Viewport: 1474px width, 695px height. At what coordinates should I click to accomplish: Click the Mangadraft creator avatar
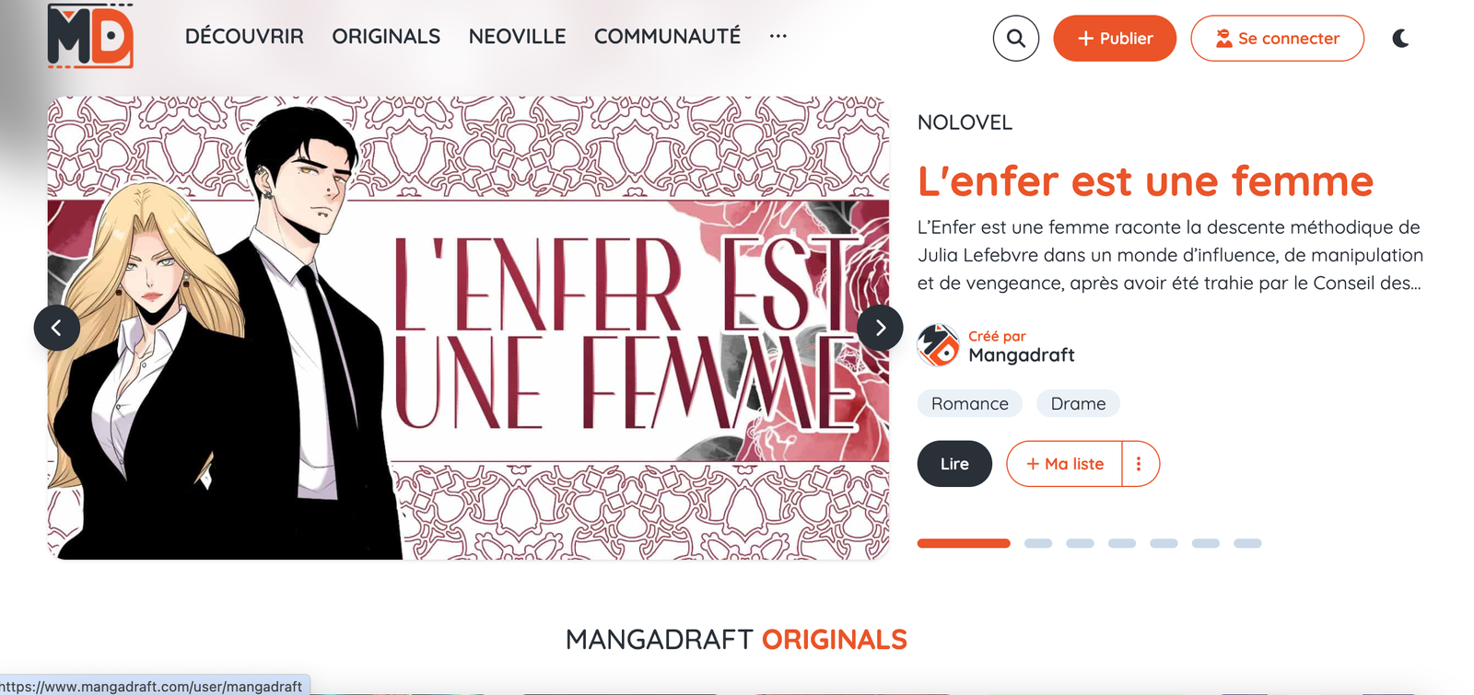pyautogui.click(x=939, y=346)
